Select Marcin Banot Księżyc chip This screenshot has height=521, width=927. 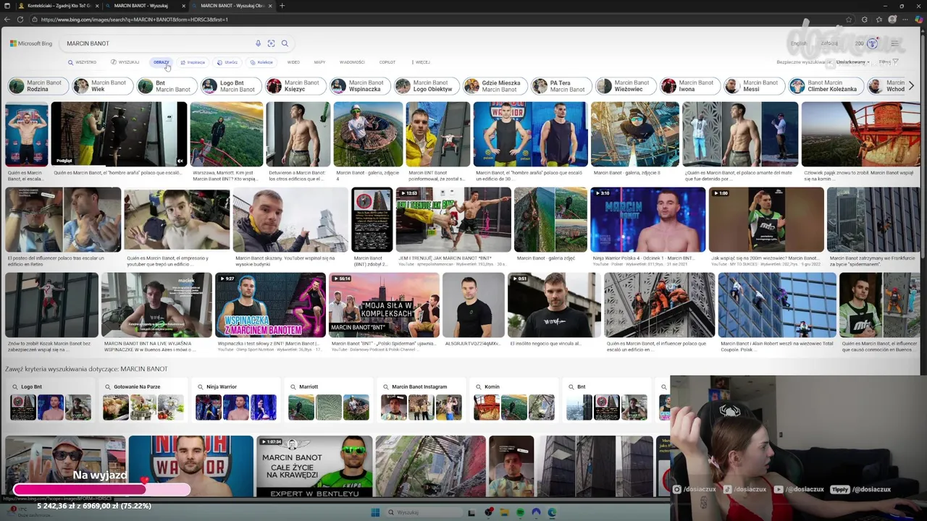(x=294, y=86)
